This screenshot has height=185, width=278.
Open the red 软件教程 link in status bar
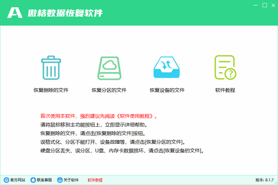coord(95,179)
